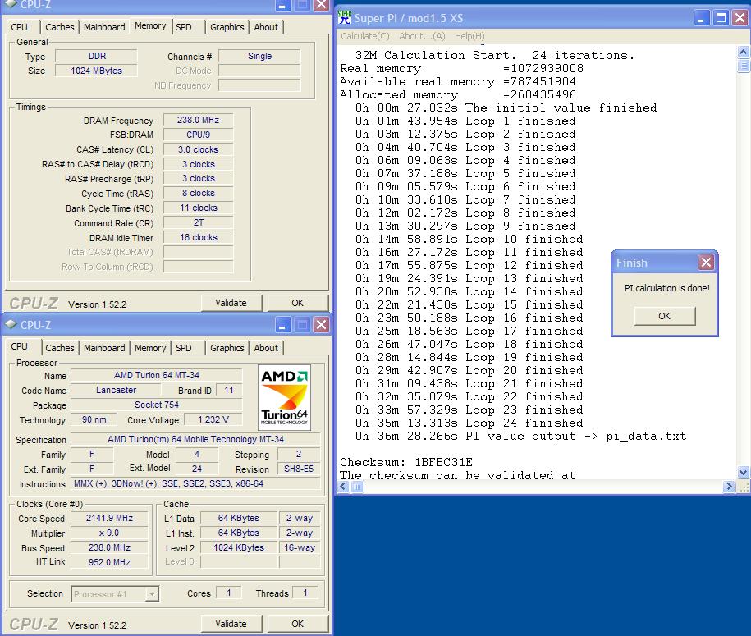
Task: Open About tab in upper CPU-Z window
Action: tap(266, 27)
